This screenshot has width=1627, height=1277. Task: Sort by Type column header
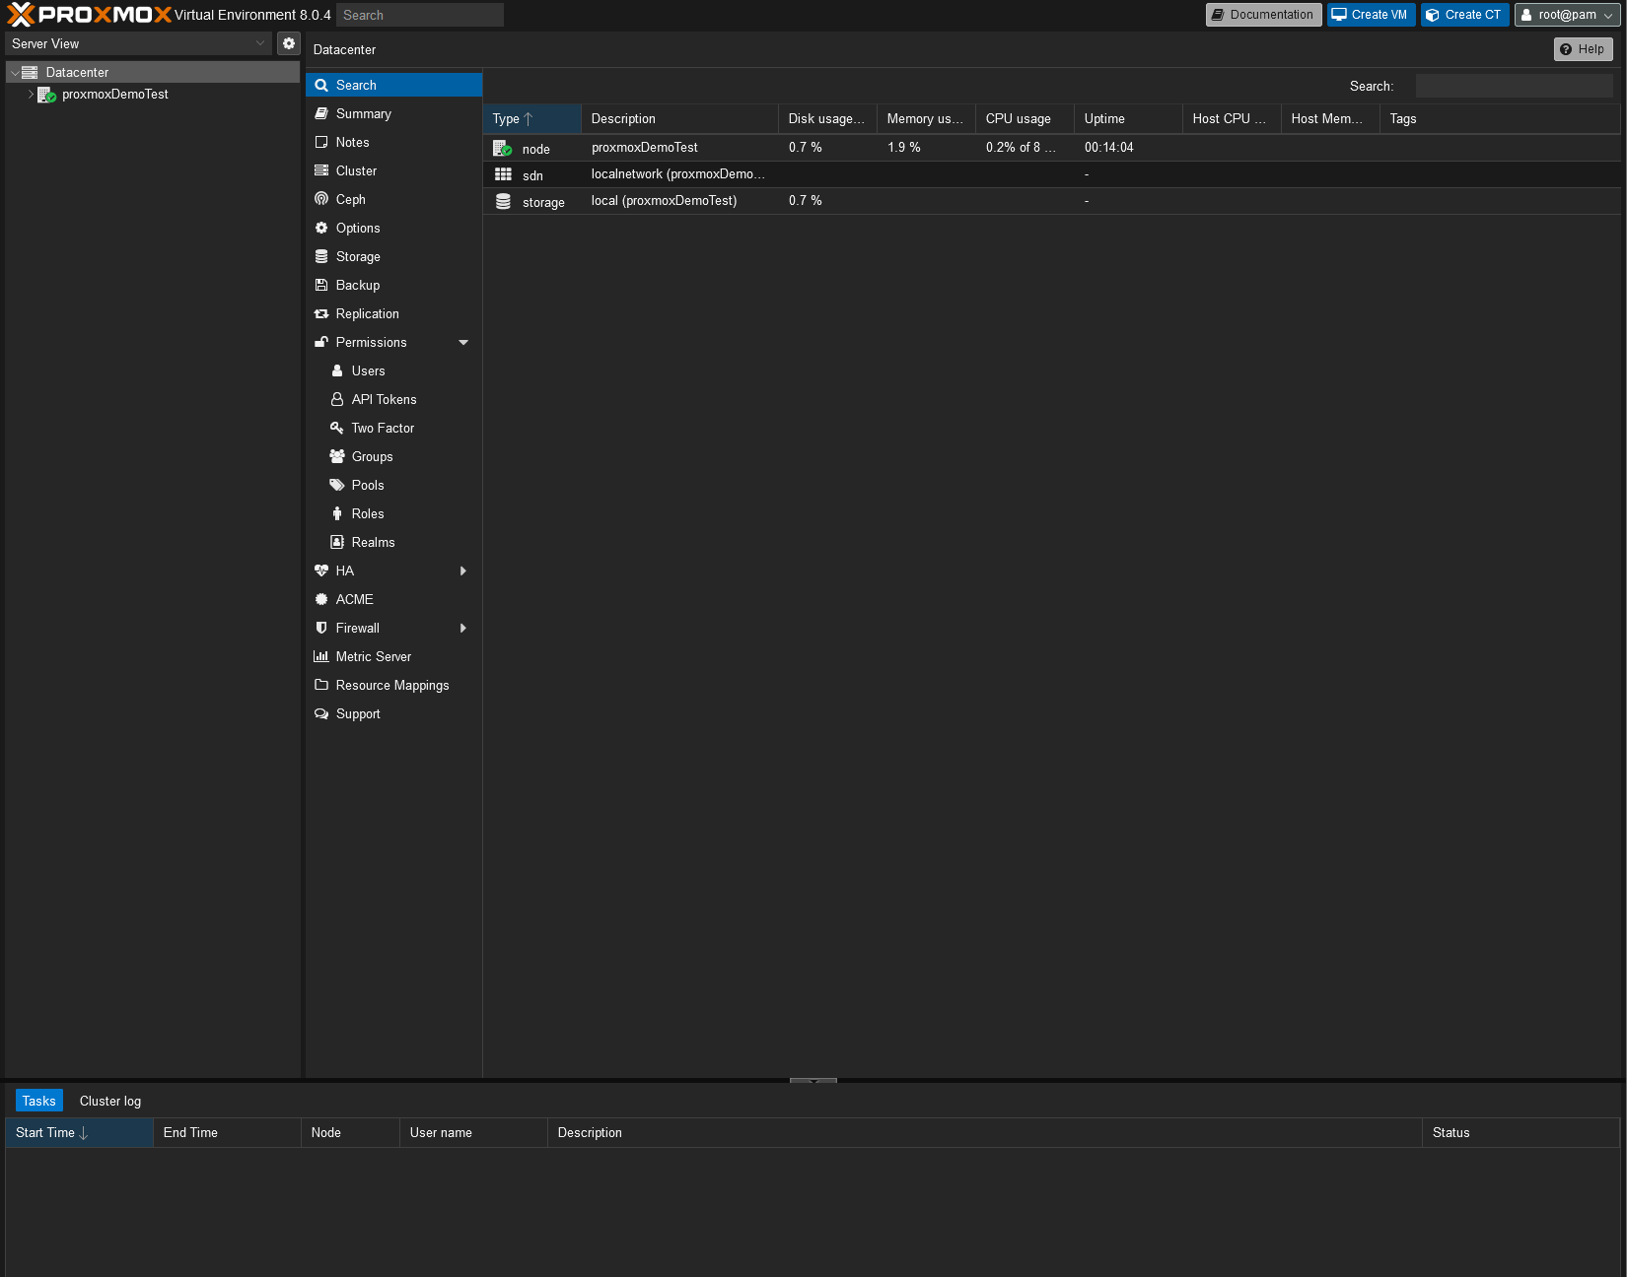click(532, 118)
